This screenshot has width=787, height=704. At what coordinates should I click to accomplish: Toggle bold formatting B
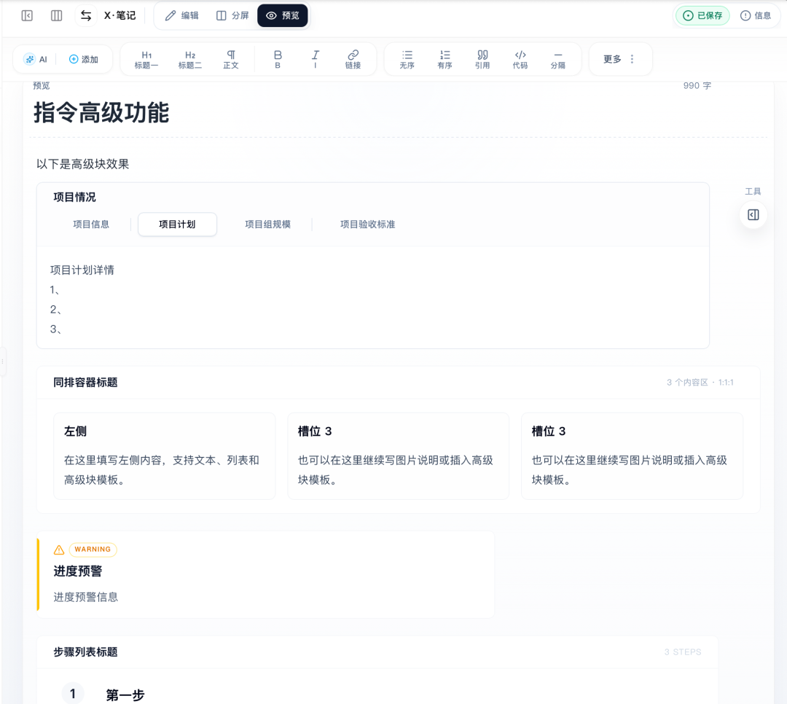point(278,59)
